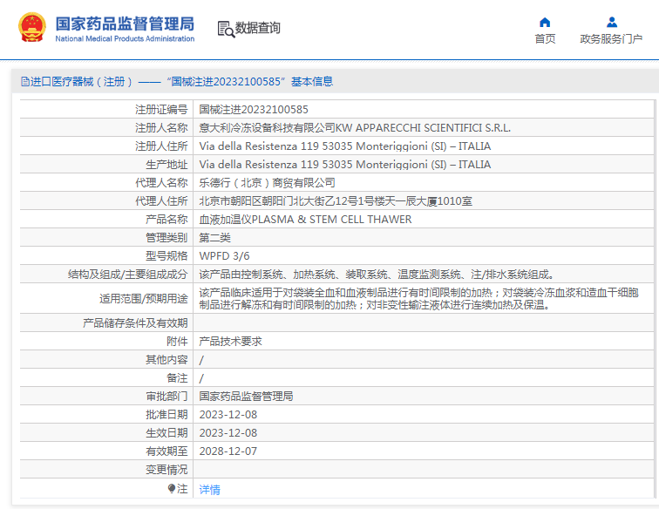Click 审批部门 value 国家药品监督管理局
Screen dimensions: 659x509
246,397
